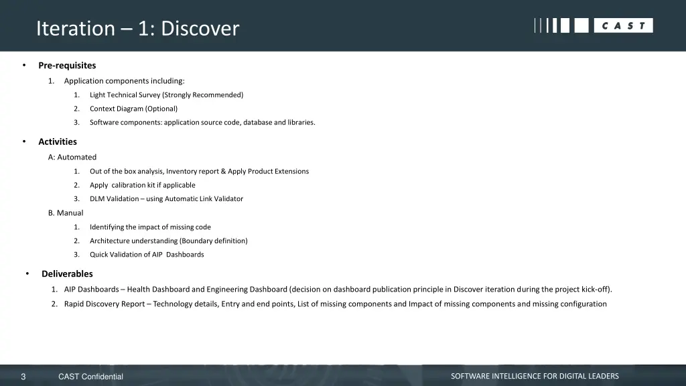Select the title Iteration – 1: Discover
This screenshot has height=386, width=686.
pos(137,28)
